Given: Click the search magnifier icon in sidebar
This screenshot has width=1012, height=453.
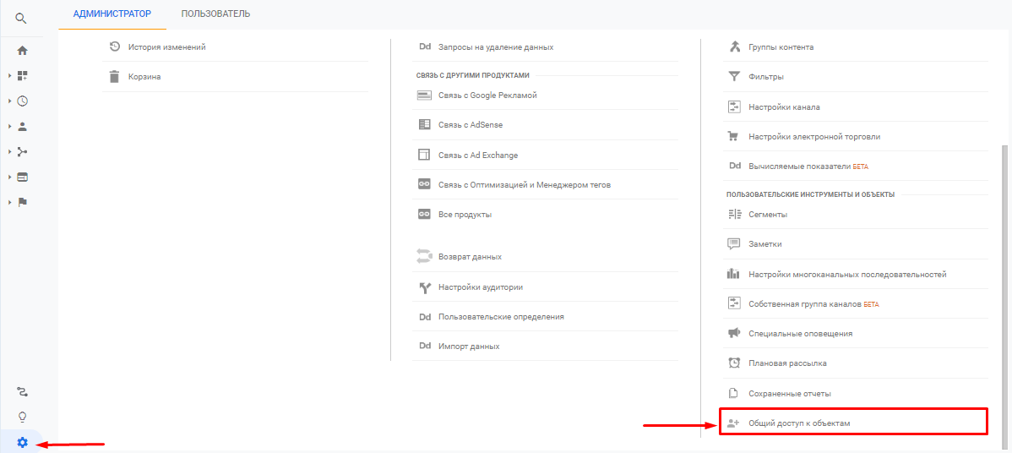Looking at the screenshot, I should (x=21, y=18).
